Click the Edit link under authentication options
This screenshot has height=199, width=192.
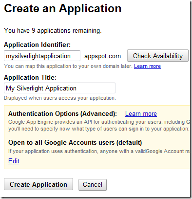click(14, 161)
